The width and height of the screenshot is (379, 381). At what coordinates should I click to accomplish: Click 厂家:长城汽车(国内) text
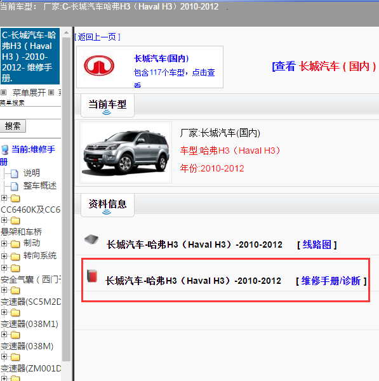pos(220,133)
